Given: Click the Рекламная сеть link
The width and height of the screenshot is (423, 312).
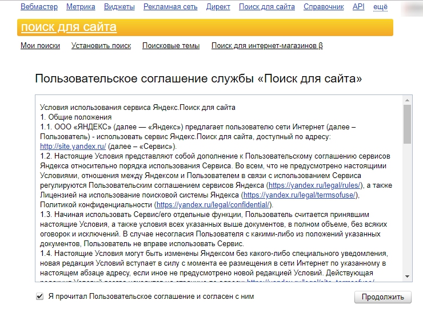Looking at the screenshot, I should click(x=170, y=7).
